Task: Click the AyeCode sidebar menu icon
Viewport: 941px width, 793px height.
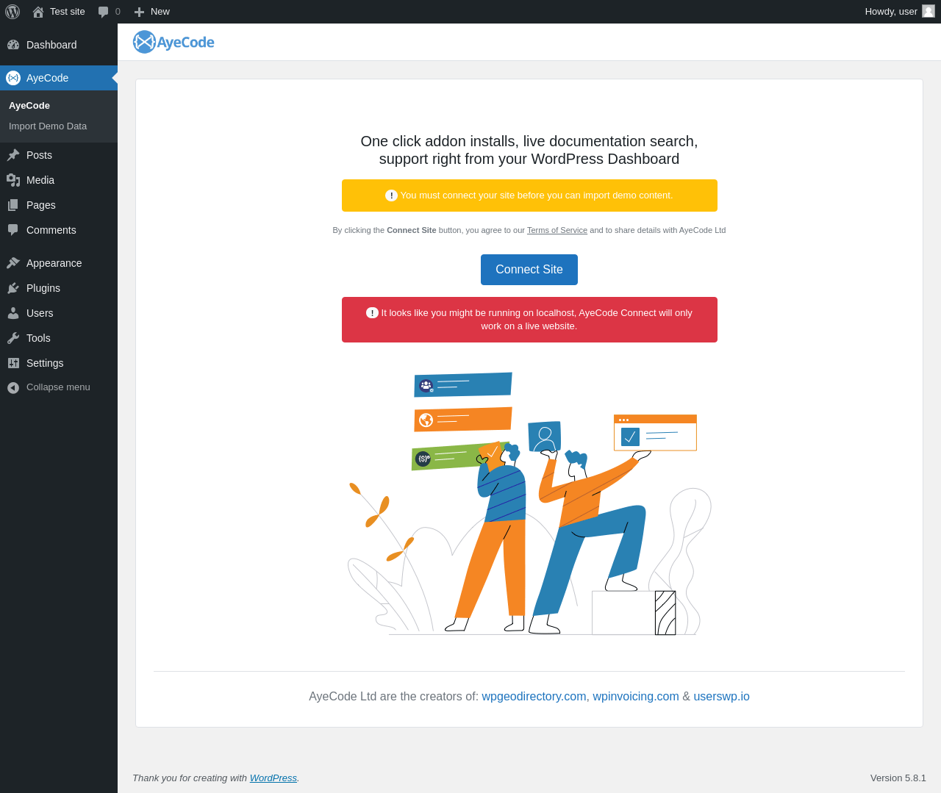Action: 13,78
